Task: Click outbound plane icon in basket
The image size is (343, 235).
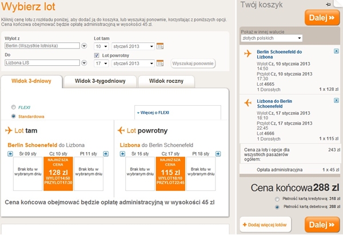Action: tap(248, 53)
